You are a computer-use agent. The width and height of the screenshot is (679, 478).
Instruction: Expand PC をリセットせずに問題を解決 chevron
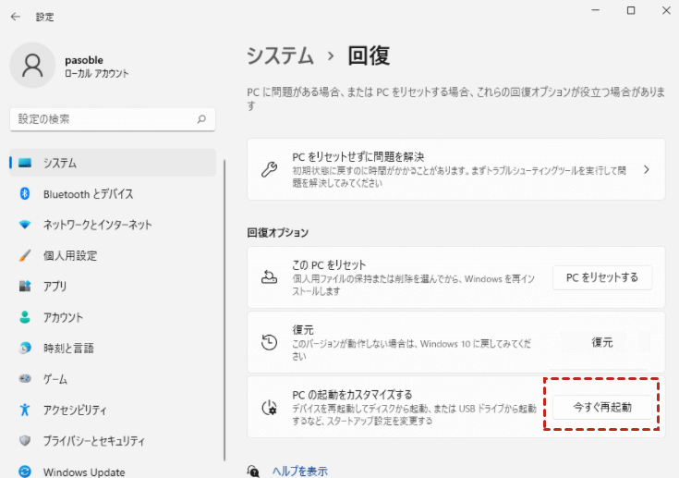[x=647, y=169]
